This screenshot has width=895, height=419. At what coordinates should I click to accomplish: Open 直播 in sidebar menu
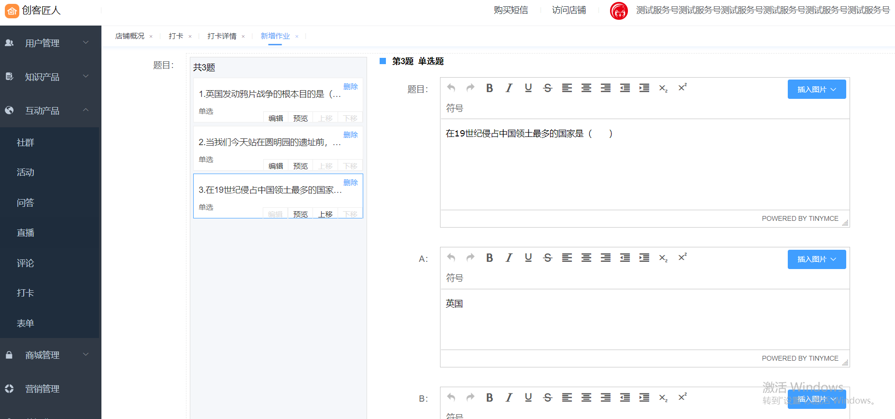pos(26,233)
